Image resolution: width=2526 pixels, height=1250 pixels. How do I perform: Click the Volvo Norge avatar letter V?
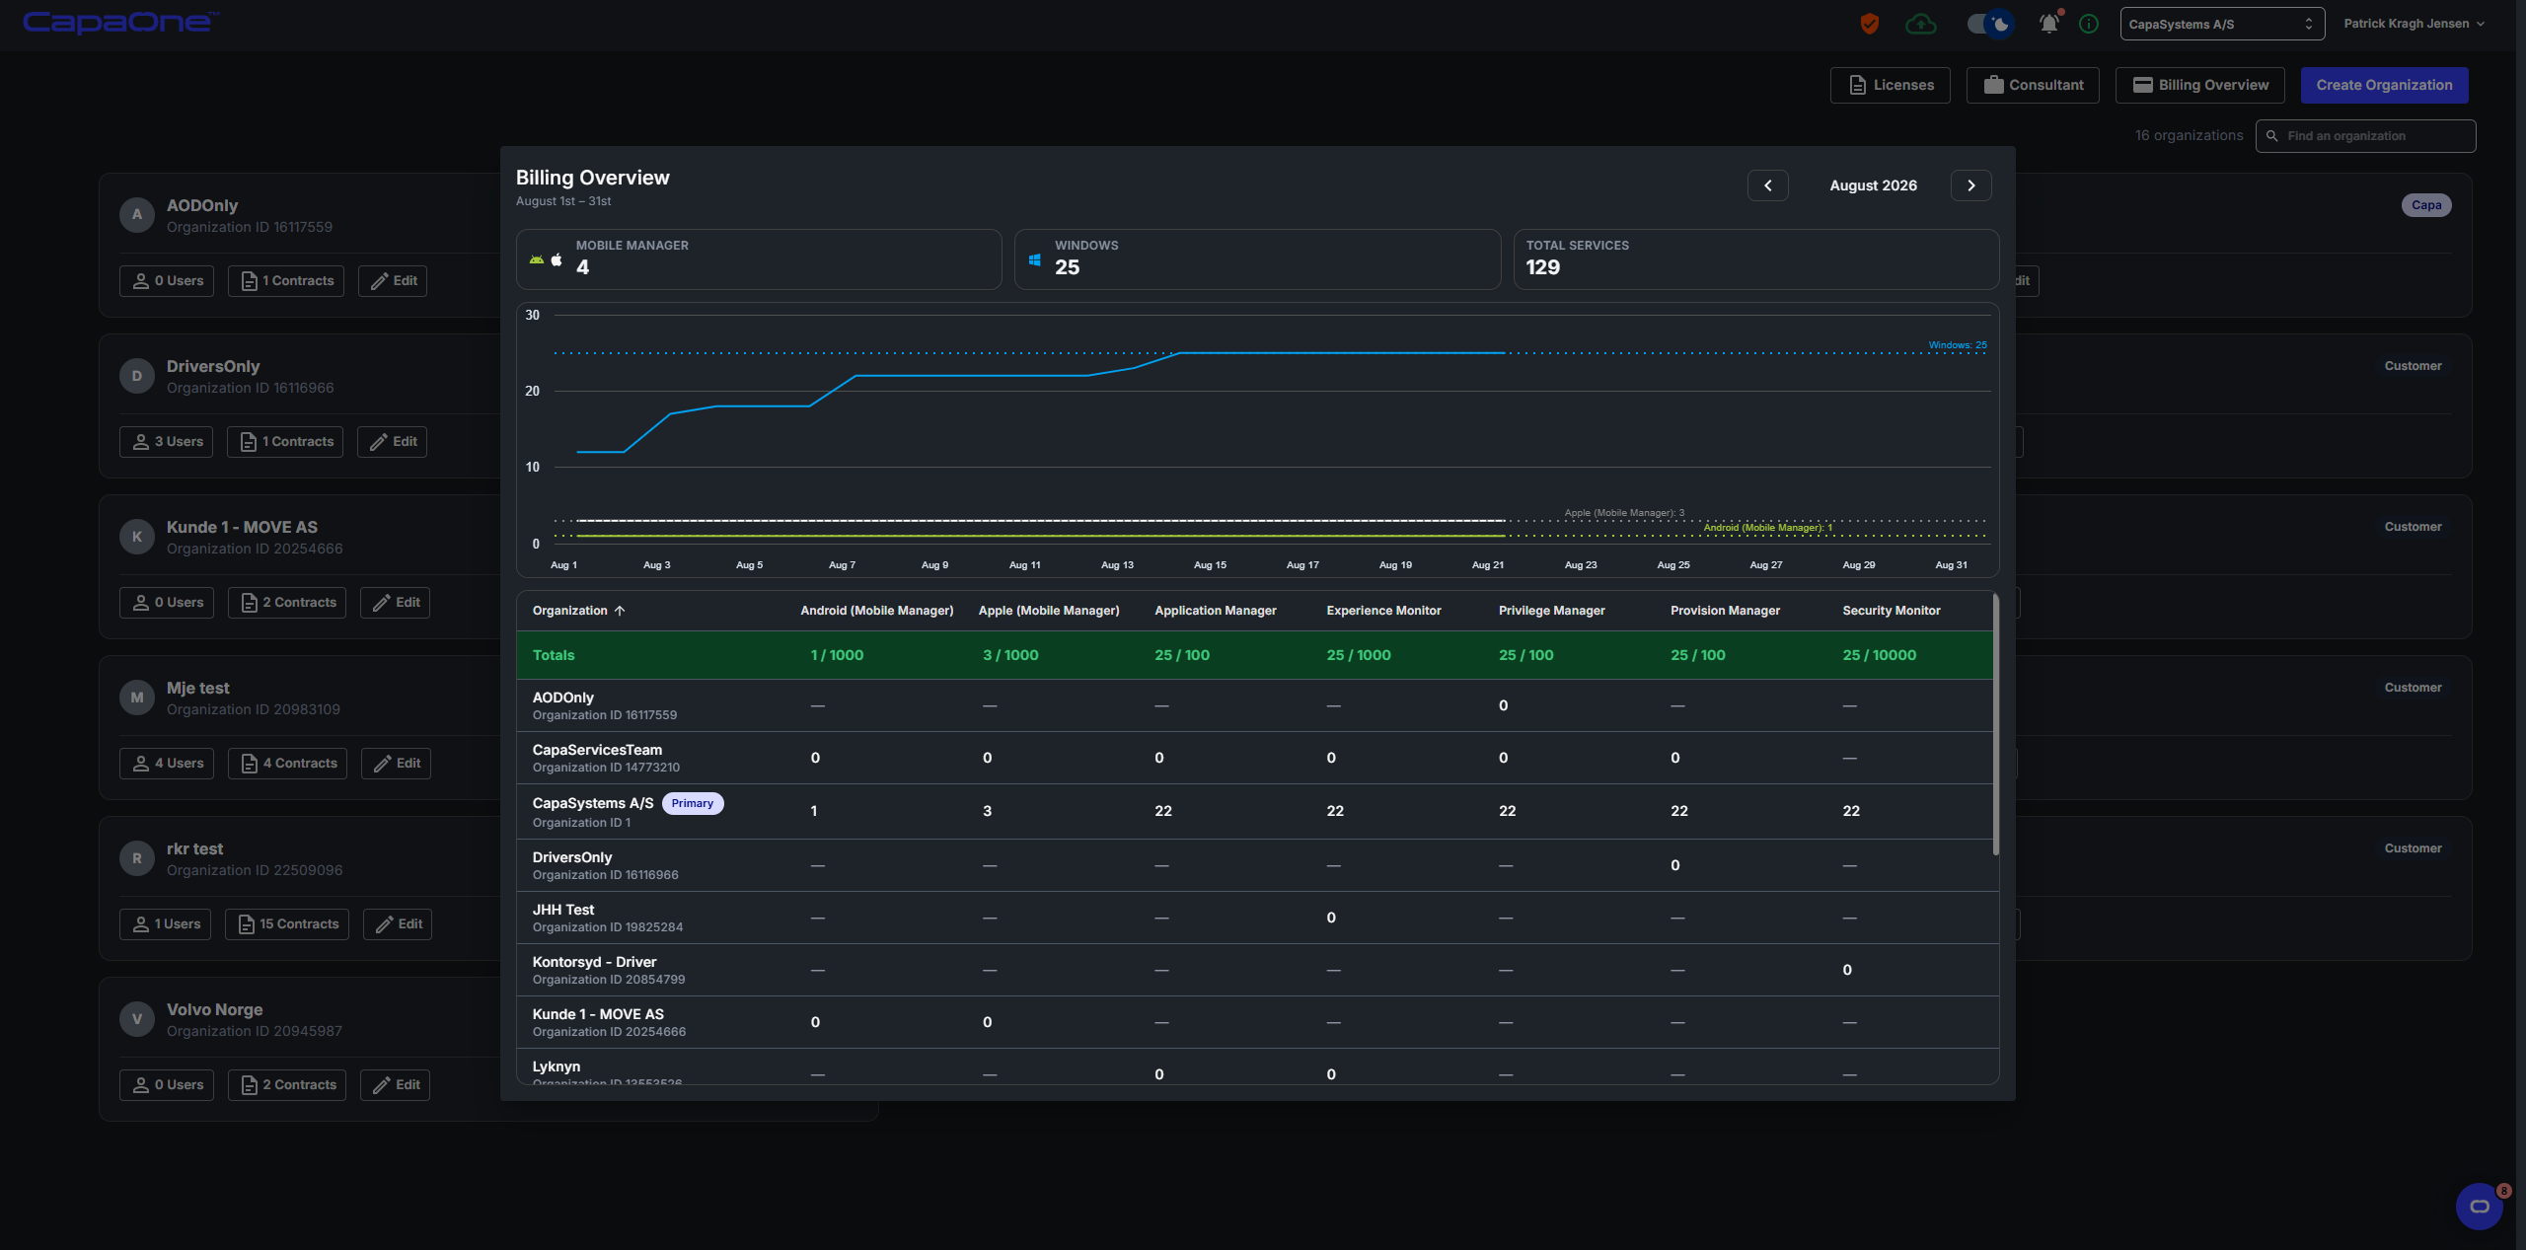pos(137,1019)
